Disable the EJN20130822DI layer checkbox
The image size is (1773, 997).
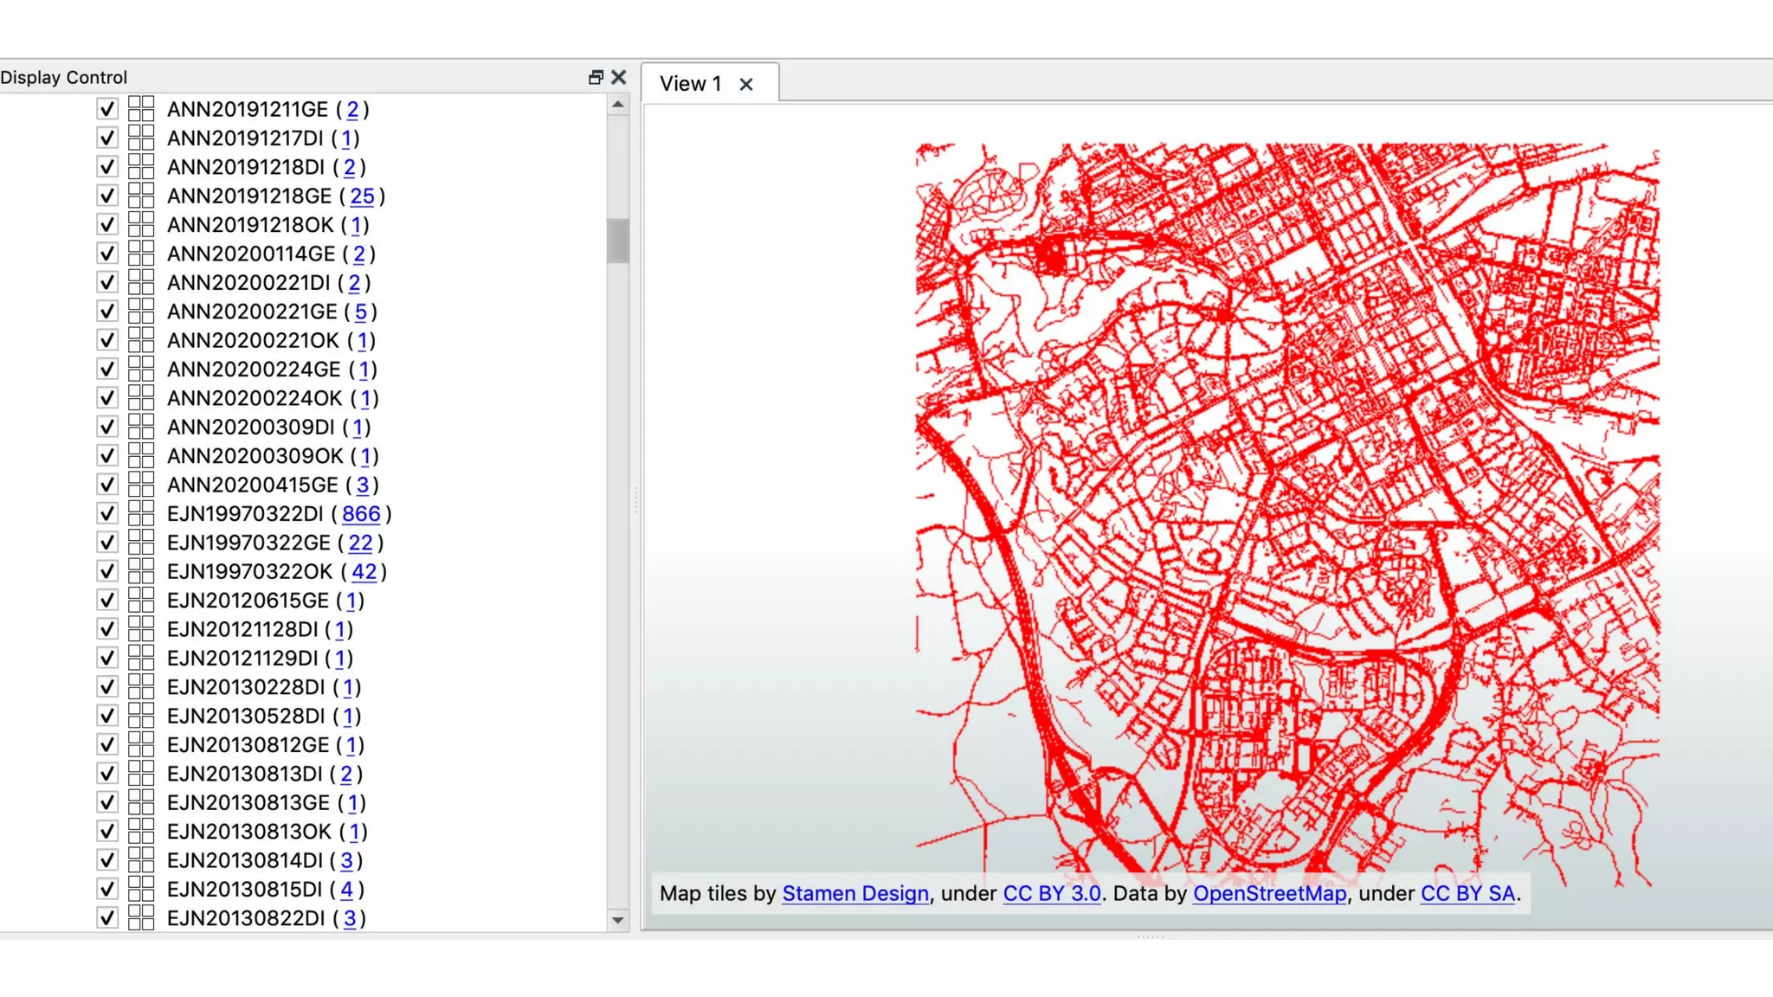click(x=106, y=918)
